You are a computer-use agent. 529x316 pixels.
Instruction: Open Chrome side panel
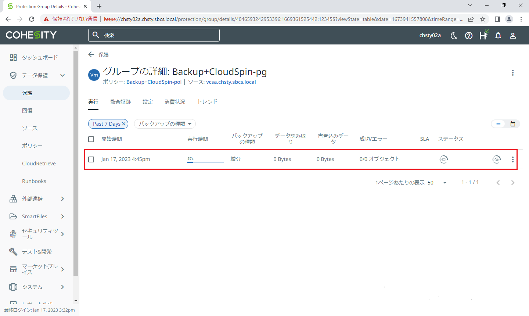(497, 19)
